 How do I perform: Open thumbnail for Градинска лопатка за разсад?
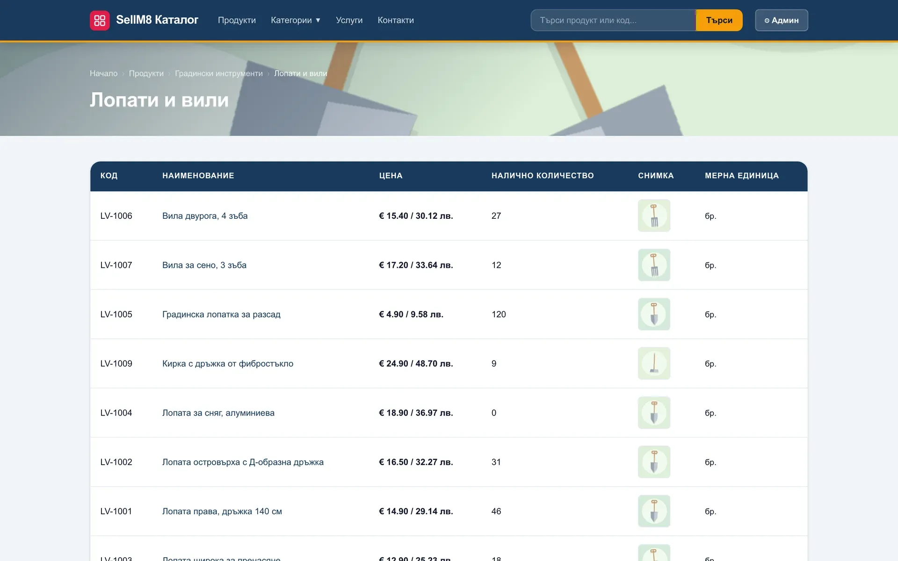tap(654, 314)
